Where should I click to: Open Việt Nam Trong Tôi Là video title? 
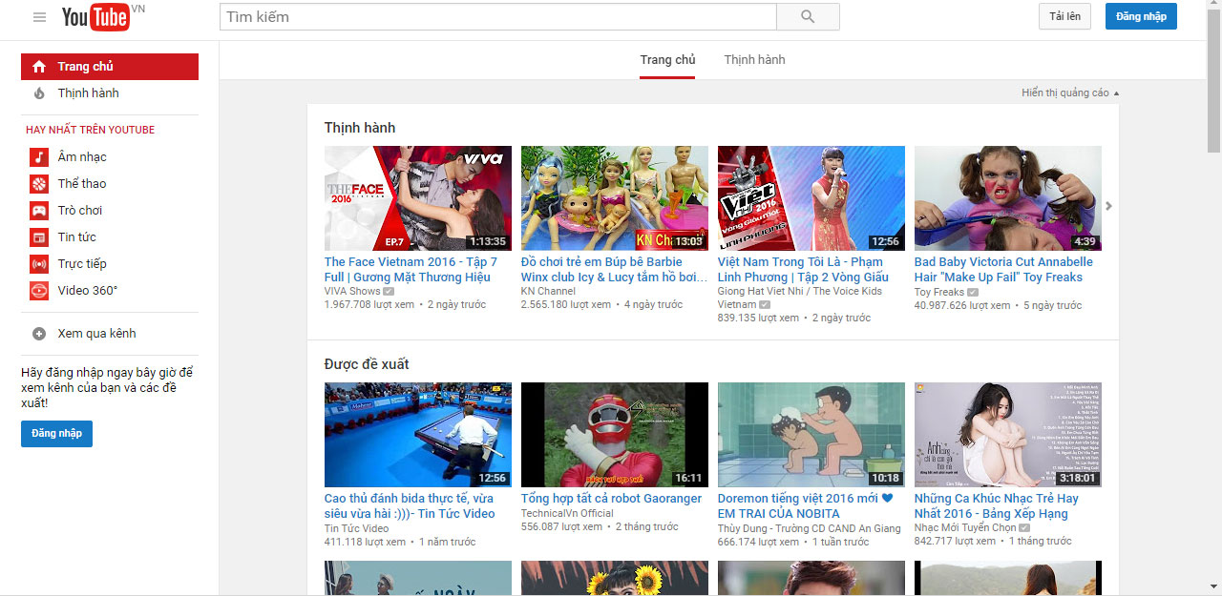(x=805, y=270)
